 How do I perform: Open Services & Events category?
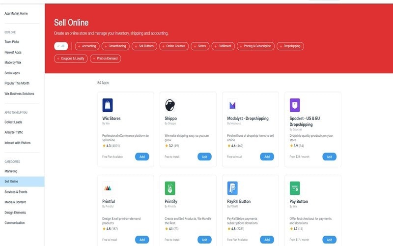[x=16, y=192]
